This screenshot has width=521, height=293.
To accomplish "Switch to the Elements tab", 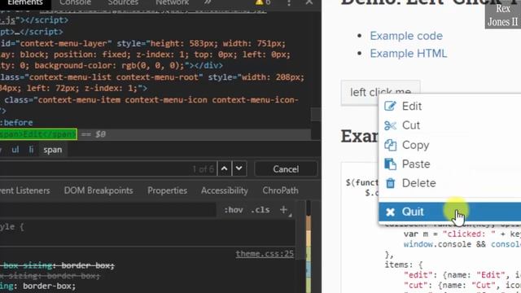I will pyautogui.click(x=25, y=2).
